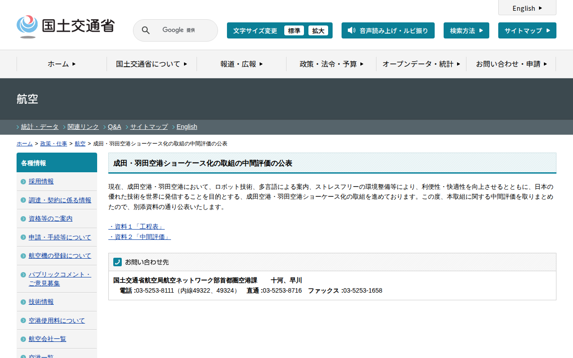This screenshot has height=358, width=573.
Task: Switch language with the English button
Action: coord(527,8)
